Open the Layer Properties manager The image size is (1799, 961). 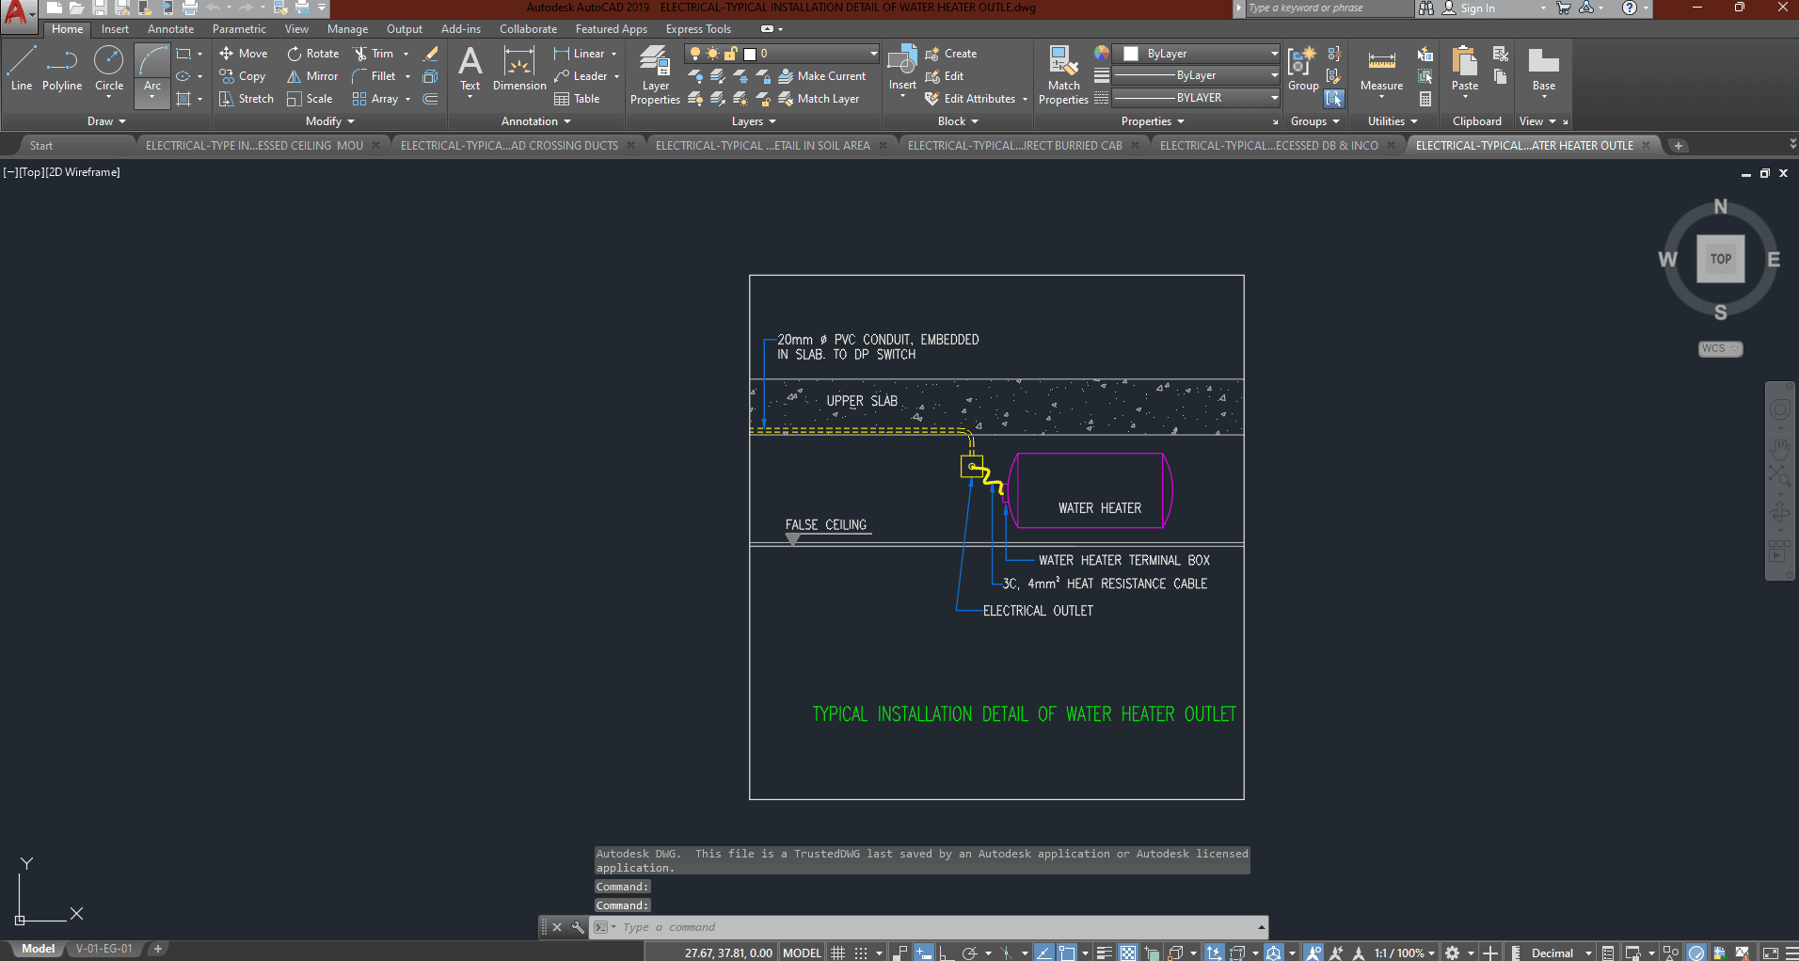tap(655, 75)
